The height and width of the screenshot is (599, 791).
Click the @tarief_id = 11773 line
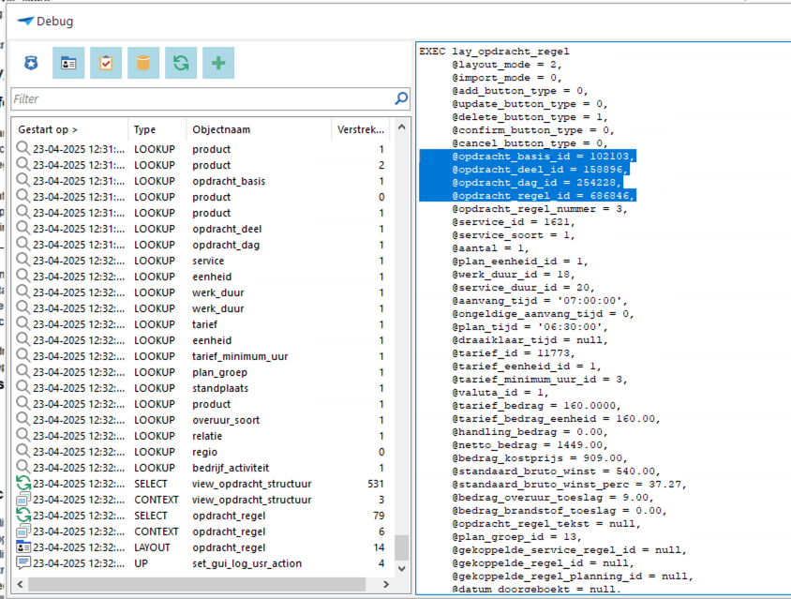(513, 353)
